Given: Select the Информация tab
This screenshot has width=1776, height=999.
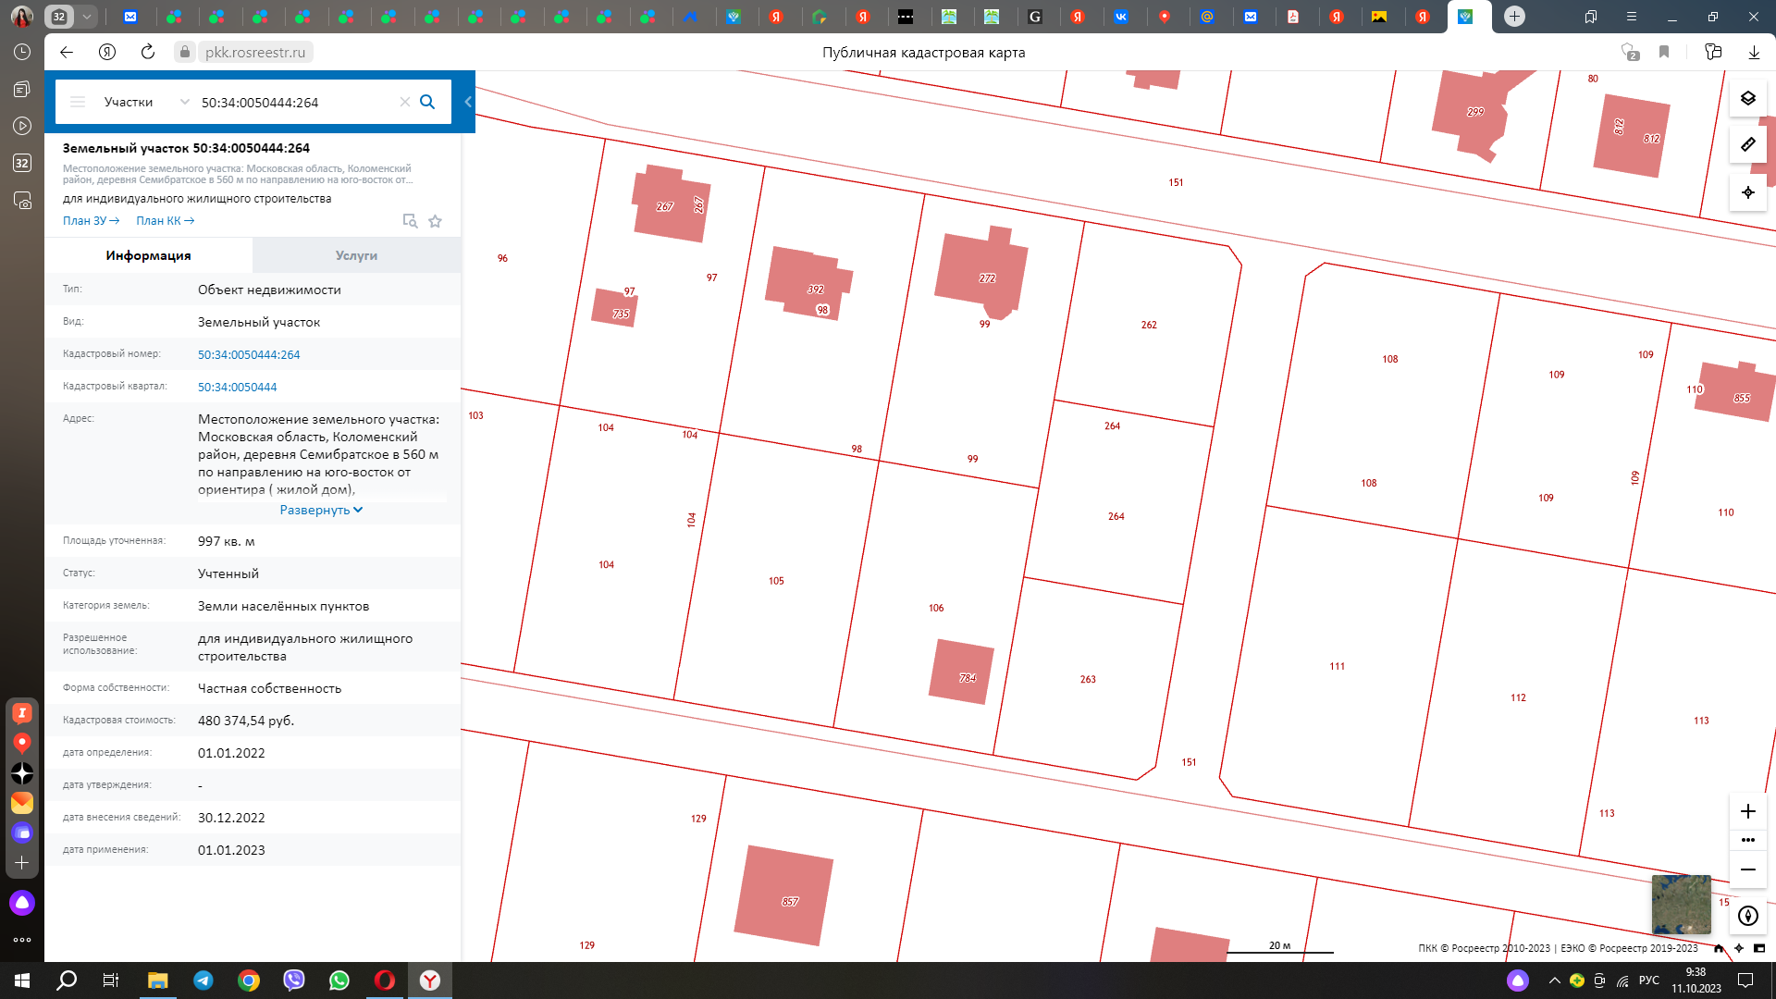Looking at the screenshot, I should click(148, 255).
